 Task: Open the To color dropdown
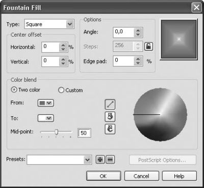[46, 118]
